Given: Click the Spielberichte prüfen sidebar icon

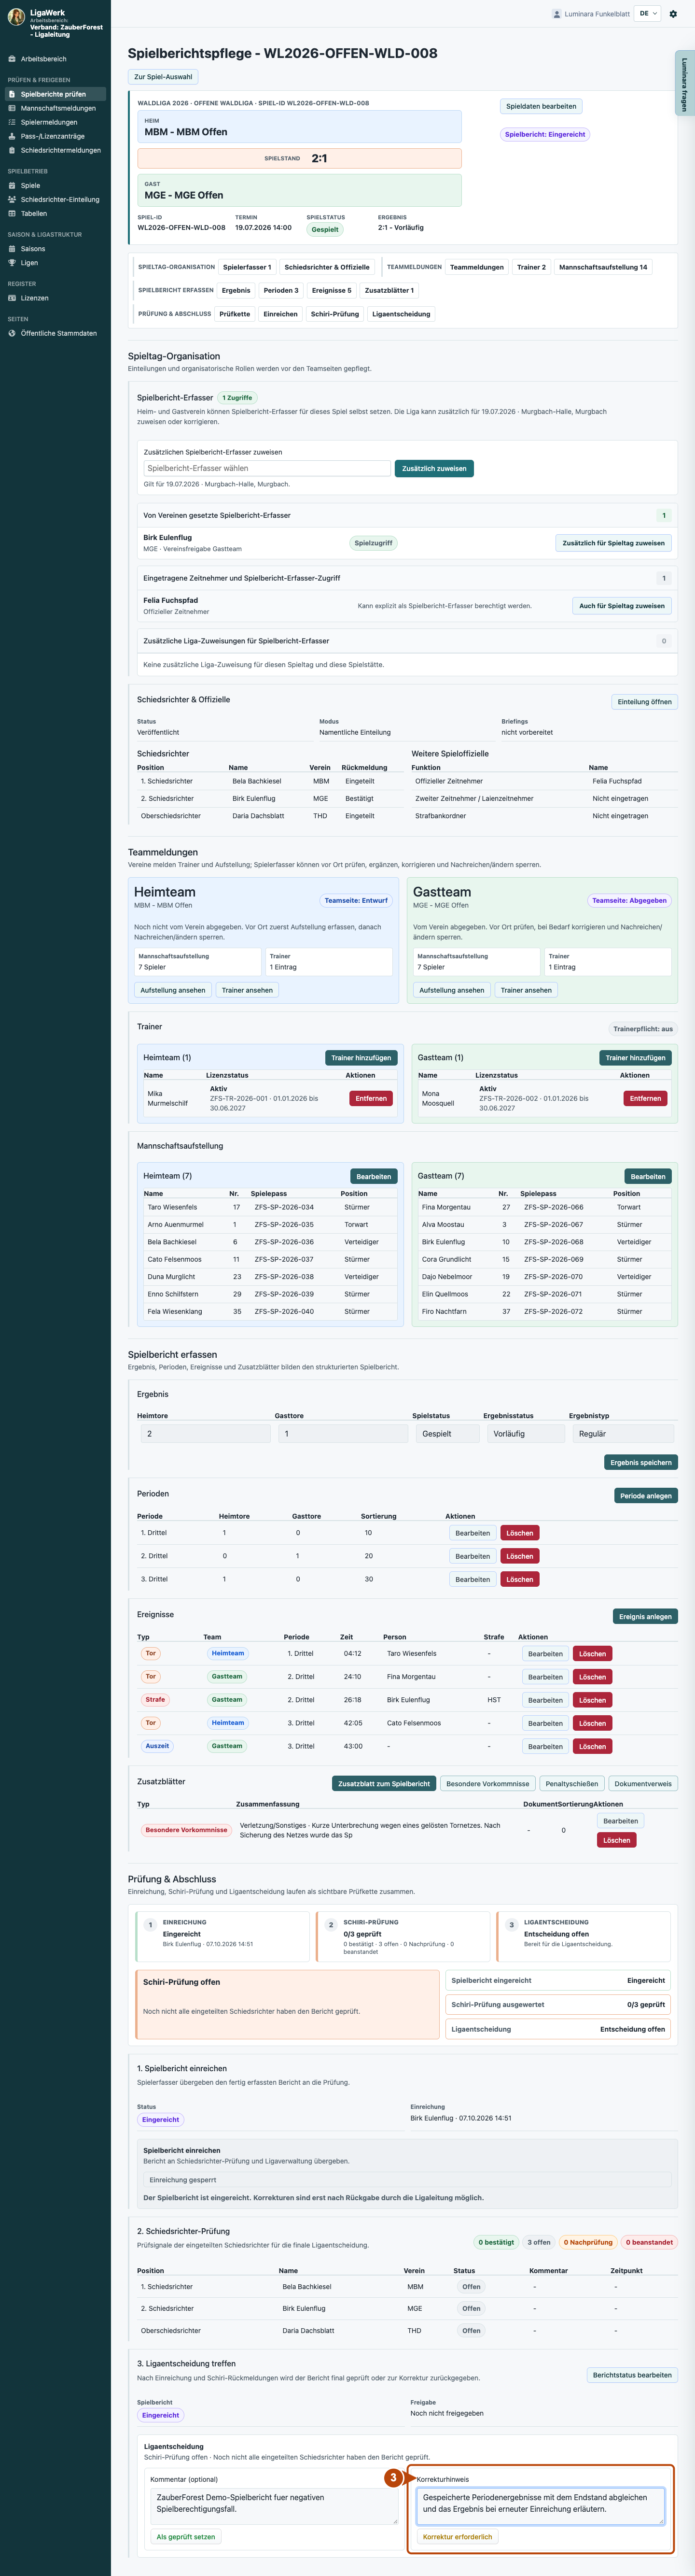Looking at the screenshot, I should click(12, 94).
